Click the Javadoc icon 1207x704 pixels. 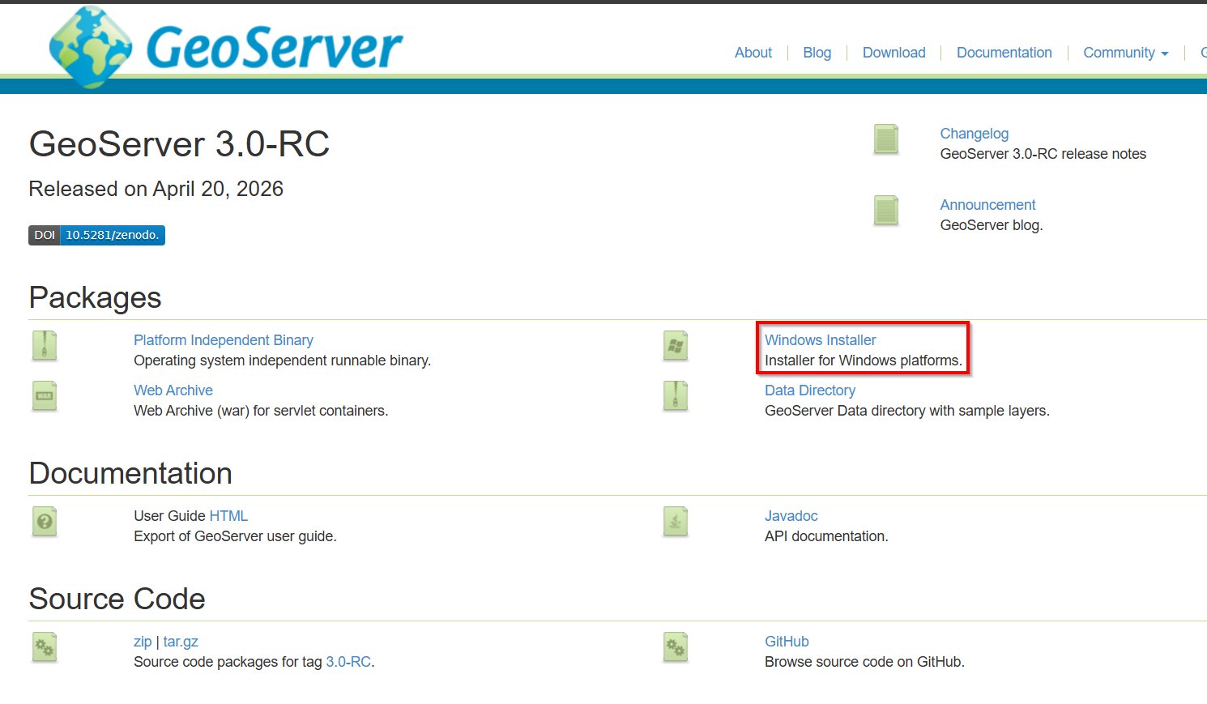676,522
